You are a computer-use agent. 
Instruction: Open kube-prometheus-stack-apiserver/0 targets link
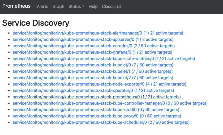click(x=93, y=39)
